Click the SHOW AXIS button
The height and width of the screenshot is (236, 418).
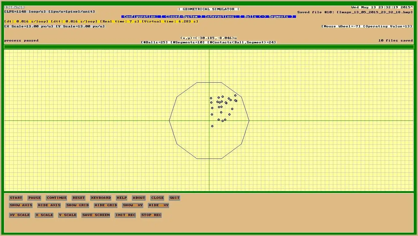[21, 205]
